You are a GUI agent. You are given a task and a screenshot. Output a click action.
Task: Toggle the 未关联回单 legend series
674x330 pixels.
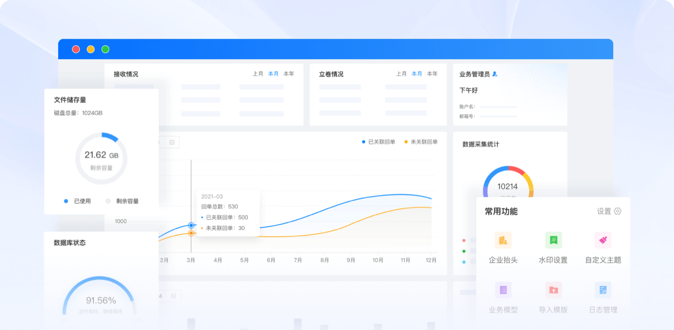click(421, 142)
